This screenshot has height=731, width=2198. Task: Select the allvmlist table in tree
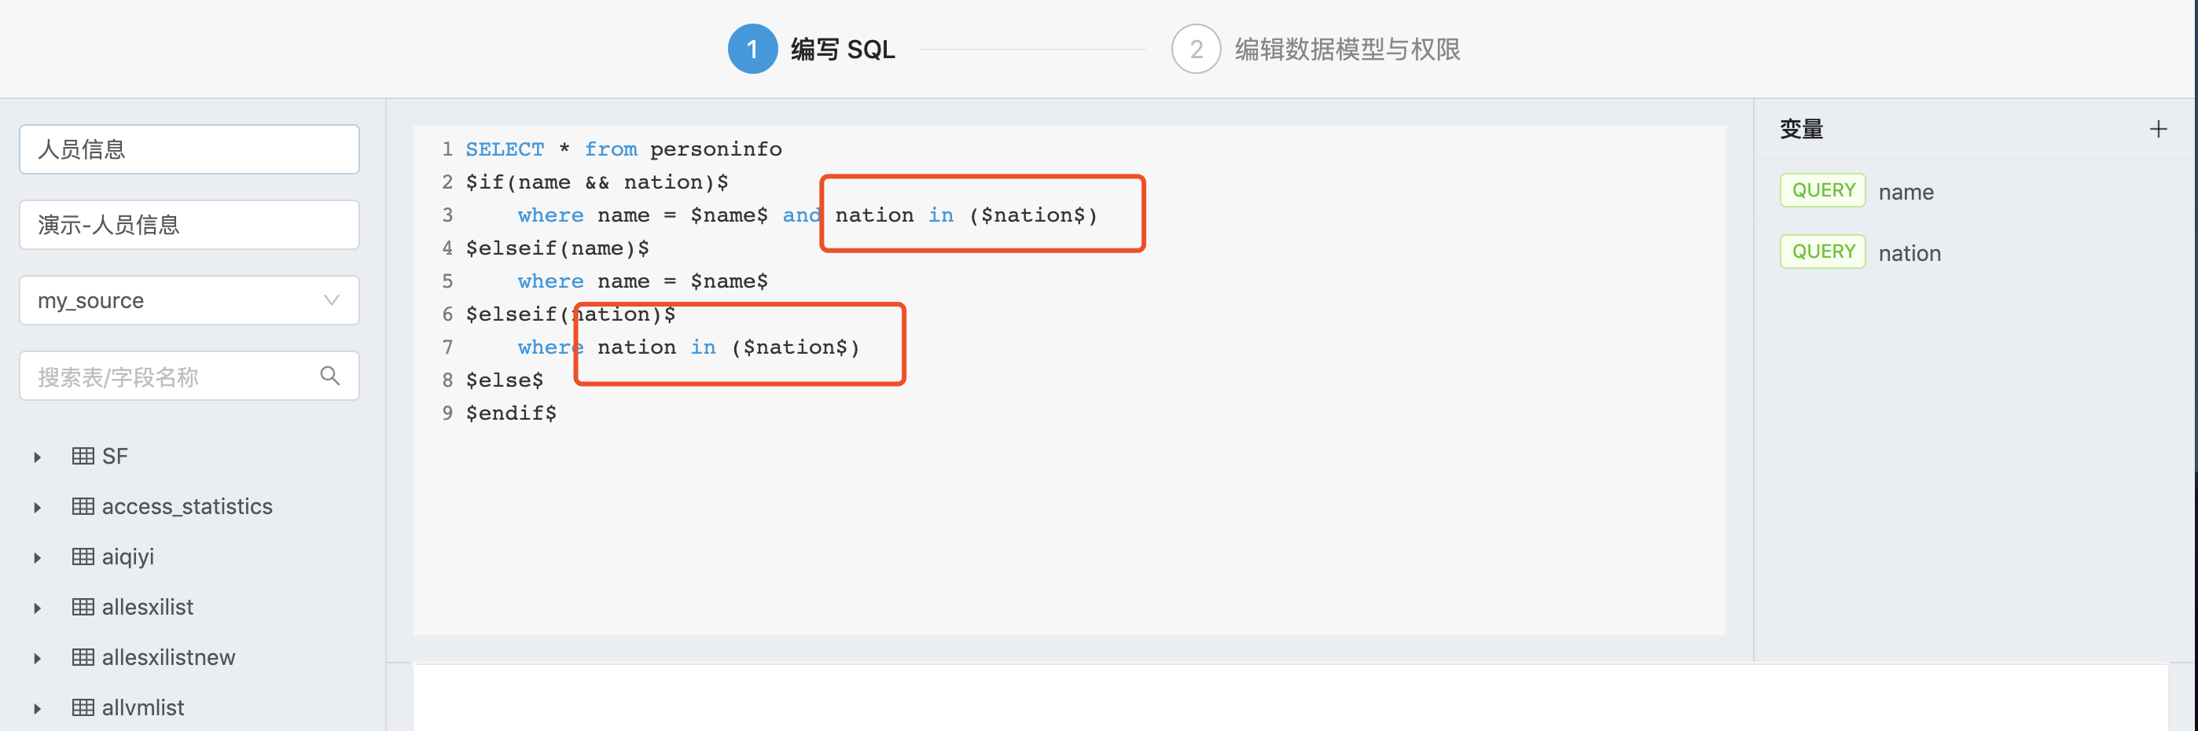(142, 708)
